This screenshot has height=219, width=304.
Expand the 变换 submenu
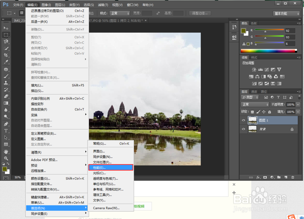[x=57, y=115]
